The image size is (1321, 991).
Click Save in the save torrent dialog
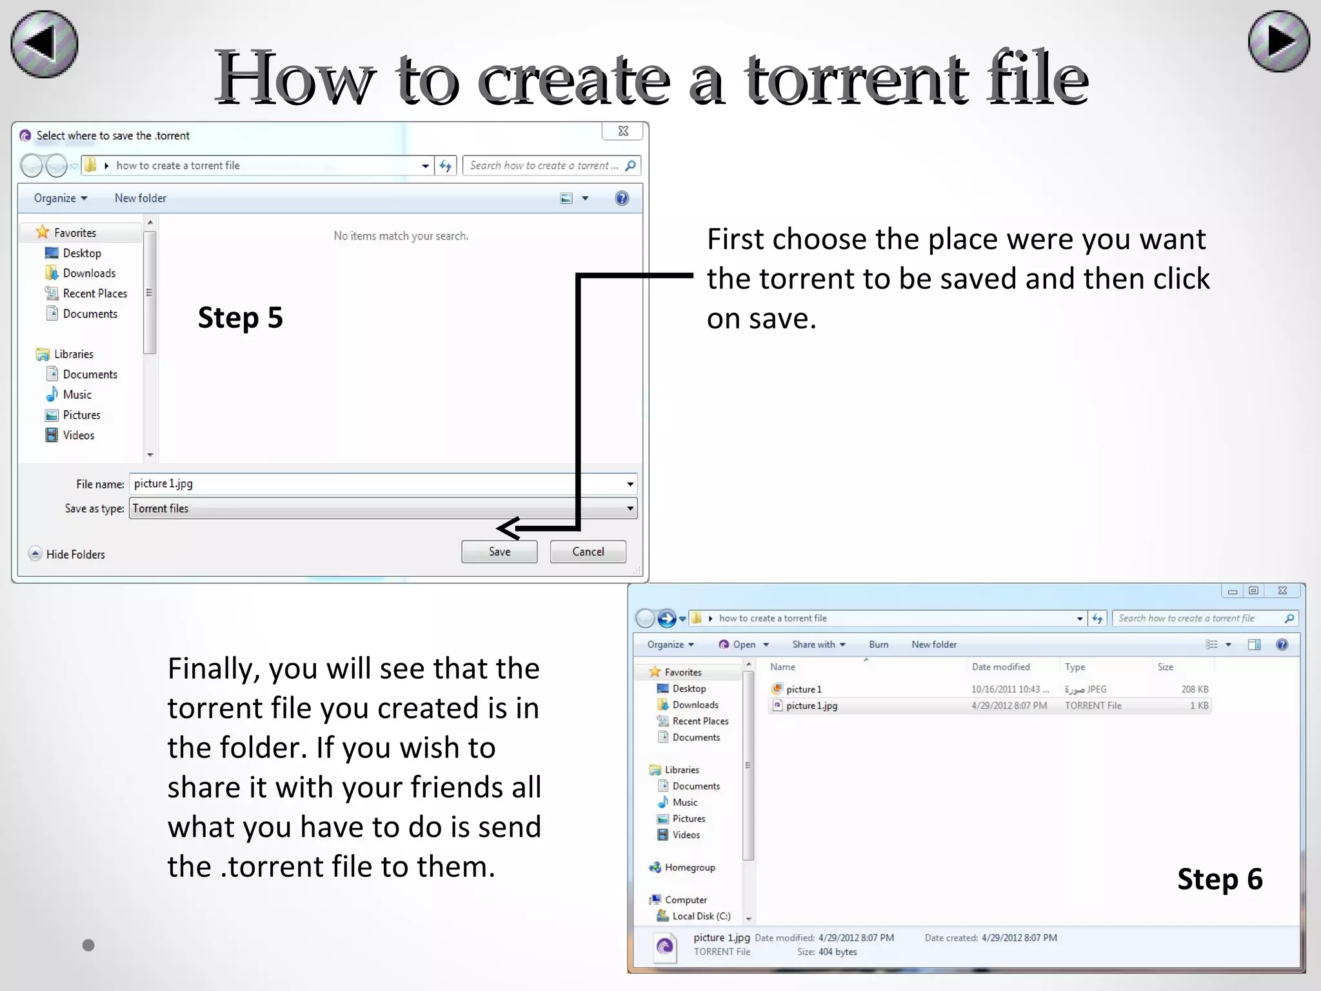pos(499,552)
